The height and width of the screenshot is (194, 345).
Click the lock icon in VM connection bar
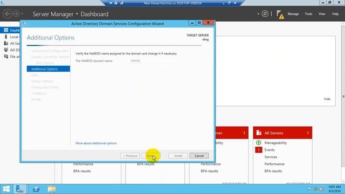point(116,3)
